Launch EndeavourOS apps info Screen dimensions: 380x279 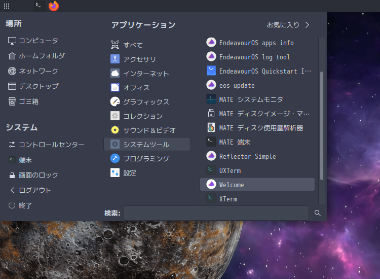[x=257, y=43]
